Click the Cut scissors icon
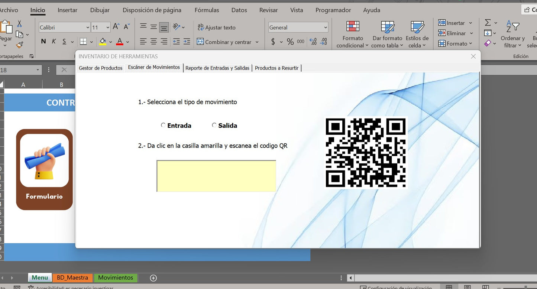This screenshot has height=289, width=537. coord(19,23)
